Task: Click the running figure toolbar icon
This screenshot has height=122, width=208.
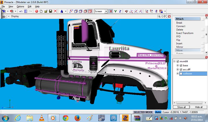Action: click(x=156, y=11)
